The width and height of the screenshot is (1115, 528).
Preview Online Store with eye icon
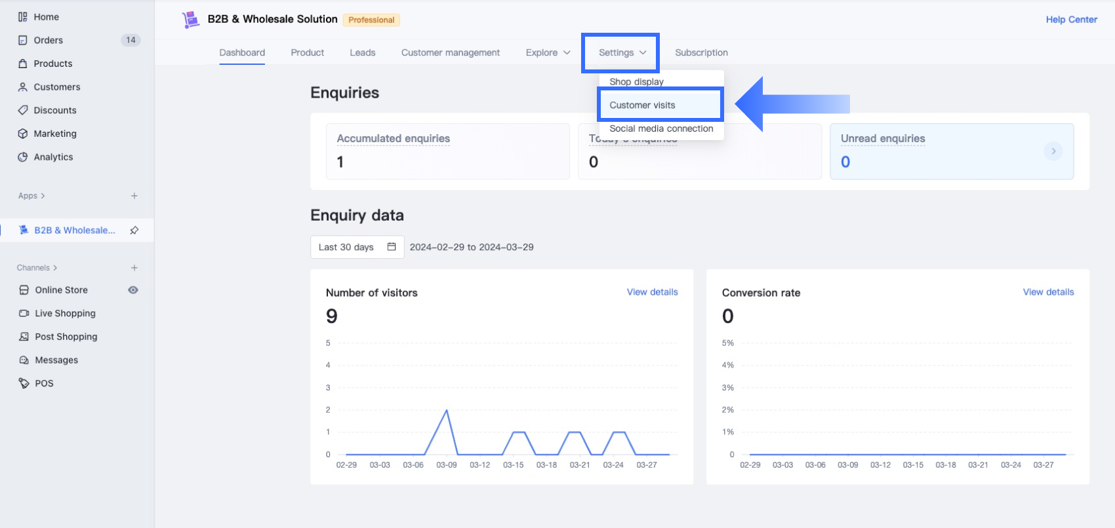pos(133,290)
